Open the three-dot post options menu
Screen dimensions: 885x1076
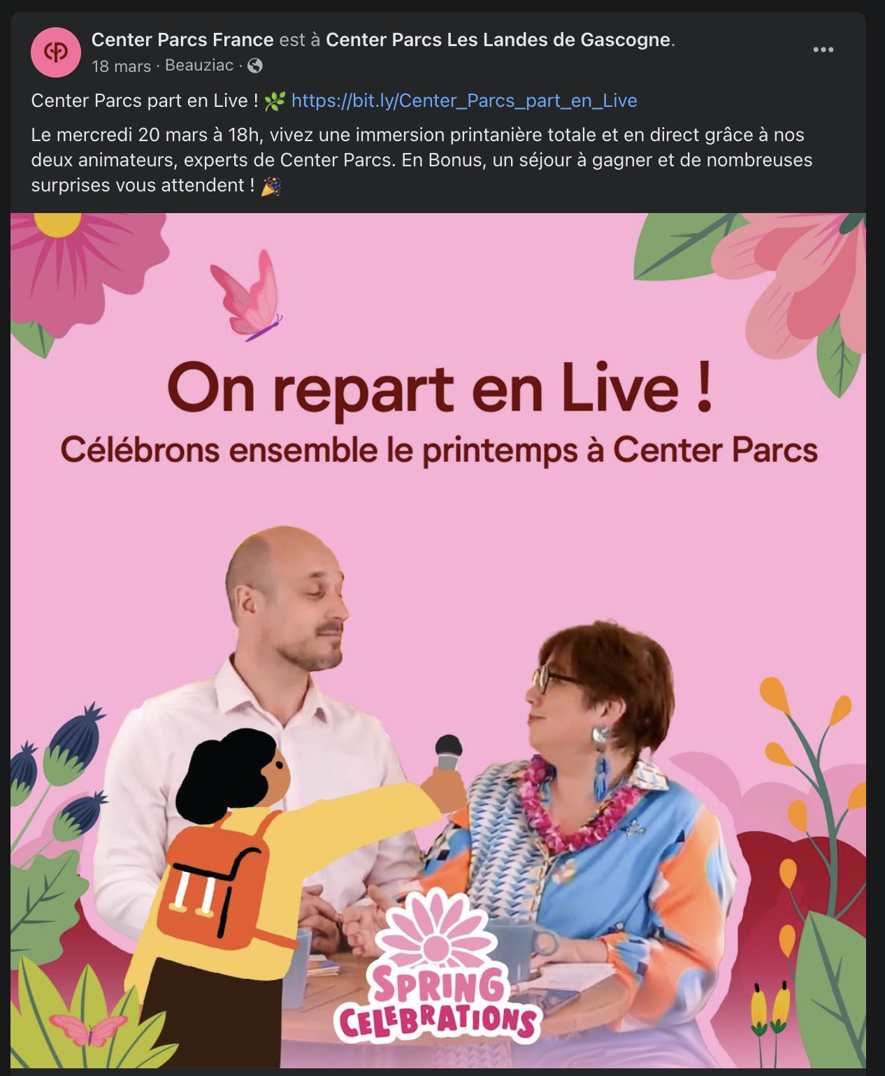coord(823,50)
